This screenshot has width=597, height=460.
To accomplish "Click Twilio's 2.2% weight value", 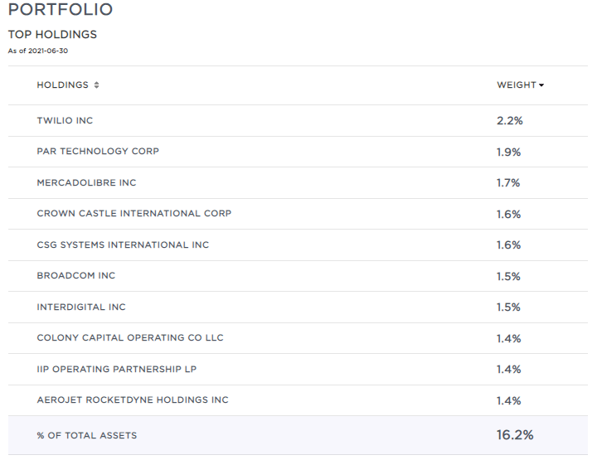I will coord(509,121).
